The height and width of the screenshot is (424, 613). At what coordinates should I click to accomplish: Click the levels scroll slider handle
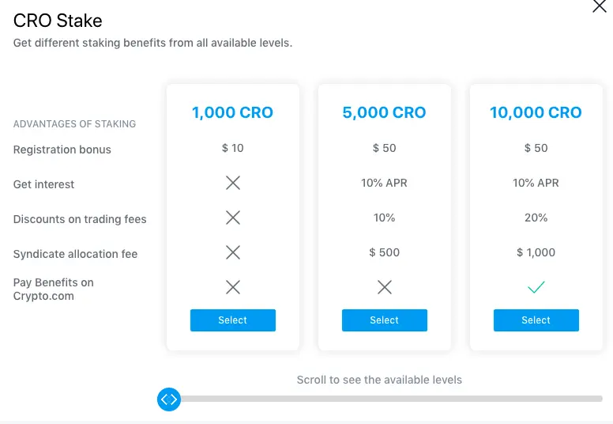click(169, 399)
